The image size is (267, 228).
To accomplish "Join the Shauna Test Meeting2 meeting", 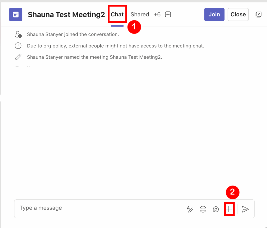I will click(x=214, y=15).
